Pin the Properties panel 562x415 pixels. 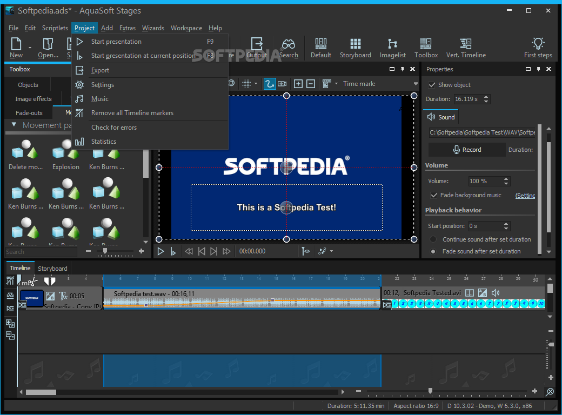[x=538, y=69]
